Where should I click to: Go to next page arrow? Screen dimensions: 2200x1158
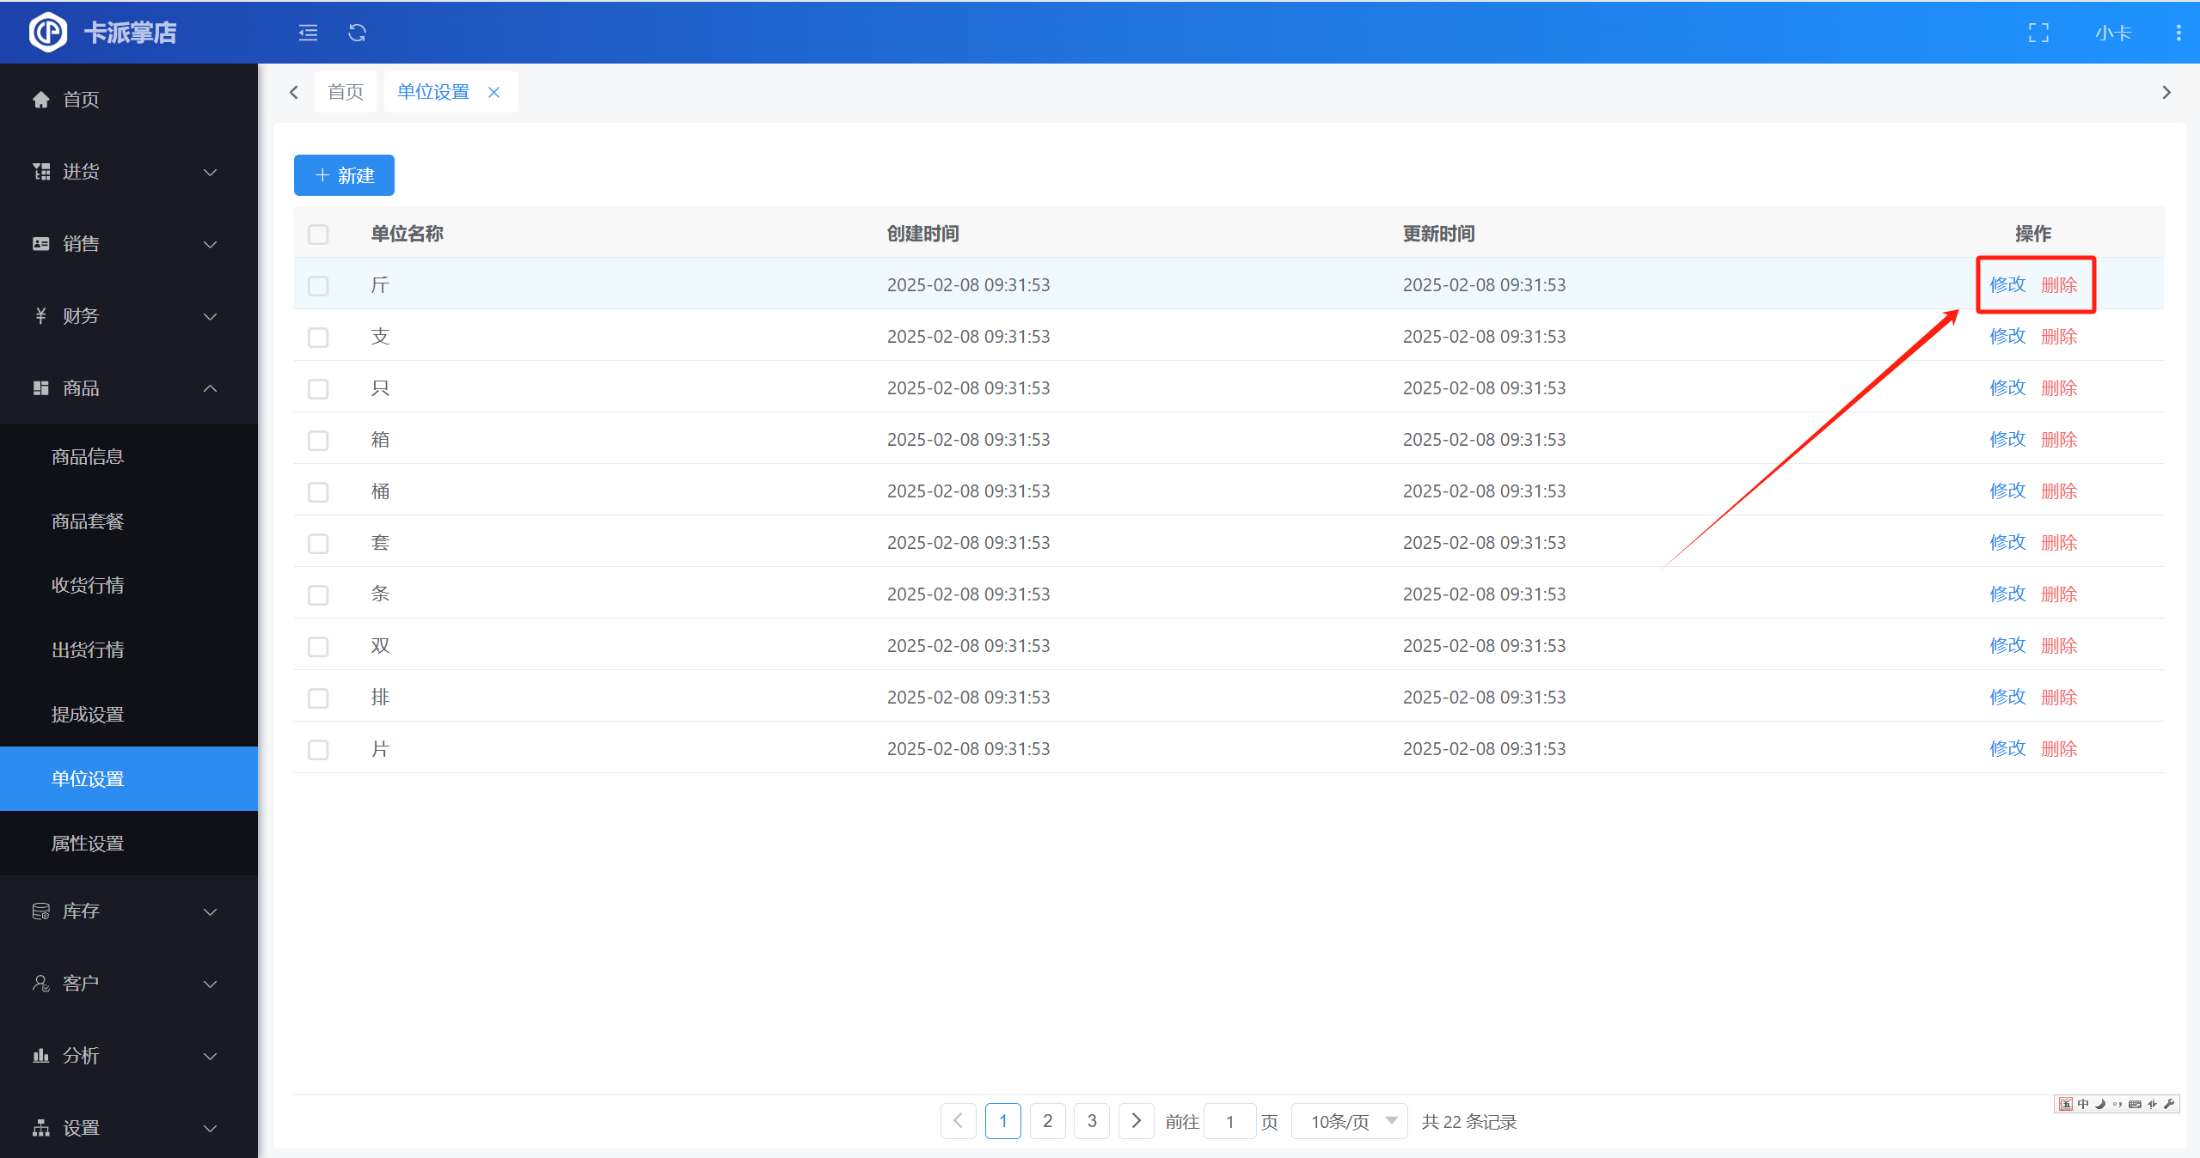point(1136,1120)
